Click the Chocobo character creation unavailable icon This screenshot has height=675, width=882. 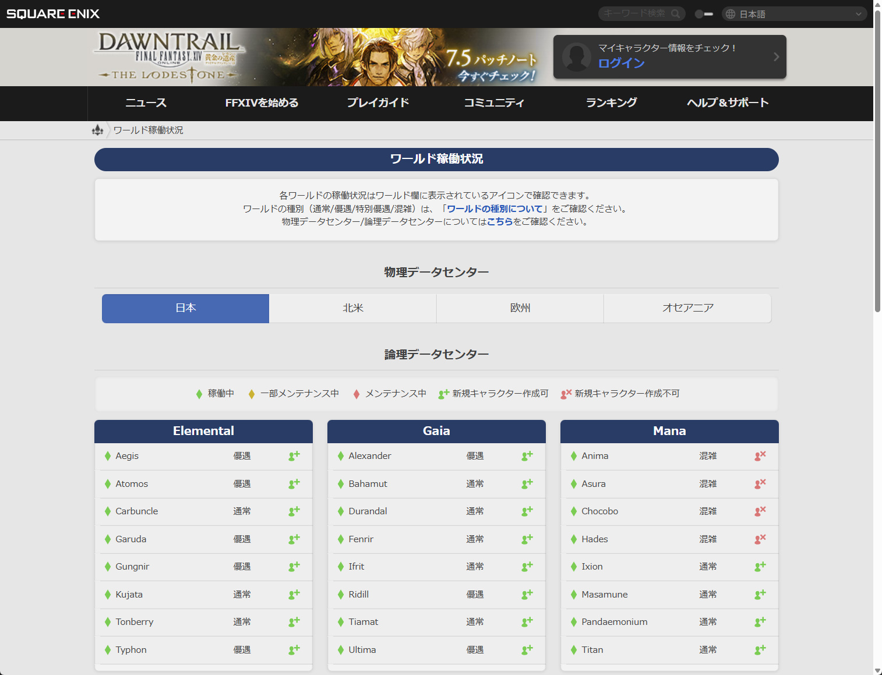coord(760,511)
